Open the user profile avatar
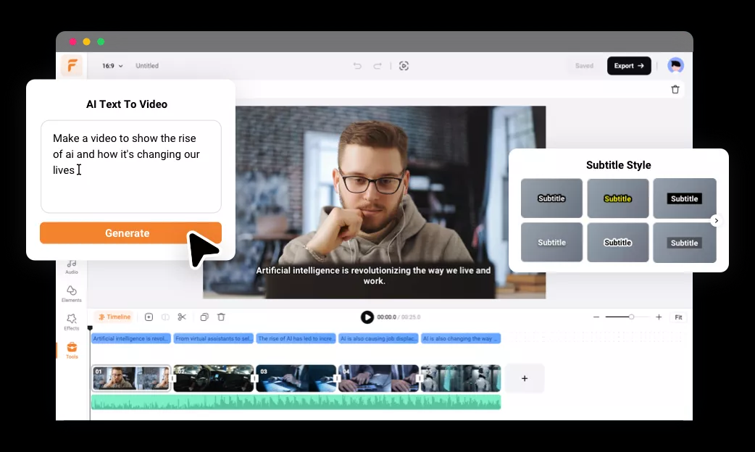The image size is (755, 452). [x=675, y=65]
